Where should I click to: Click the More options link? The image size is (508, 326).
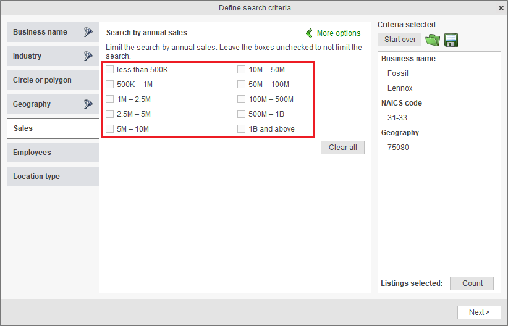339,33
